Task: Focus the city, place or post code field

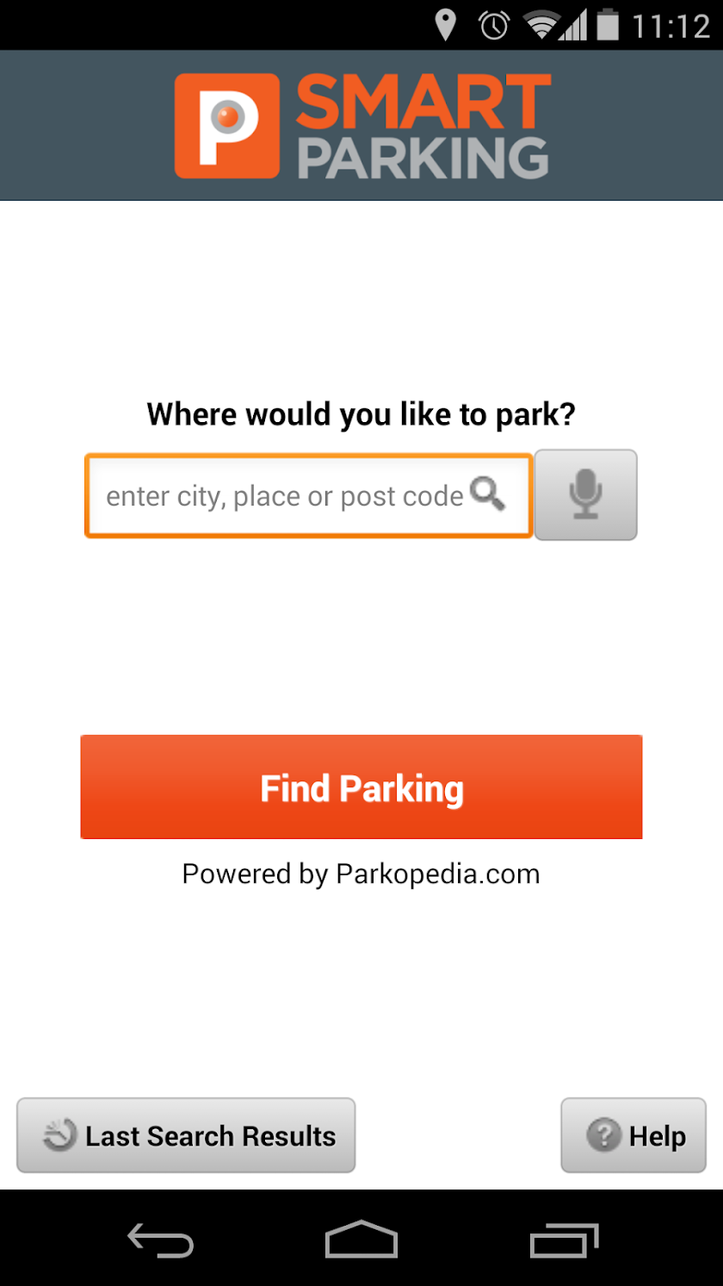Action: coord(309,496)
